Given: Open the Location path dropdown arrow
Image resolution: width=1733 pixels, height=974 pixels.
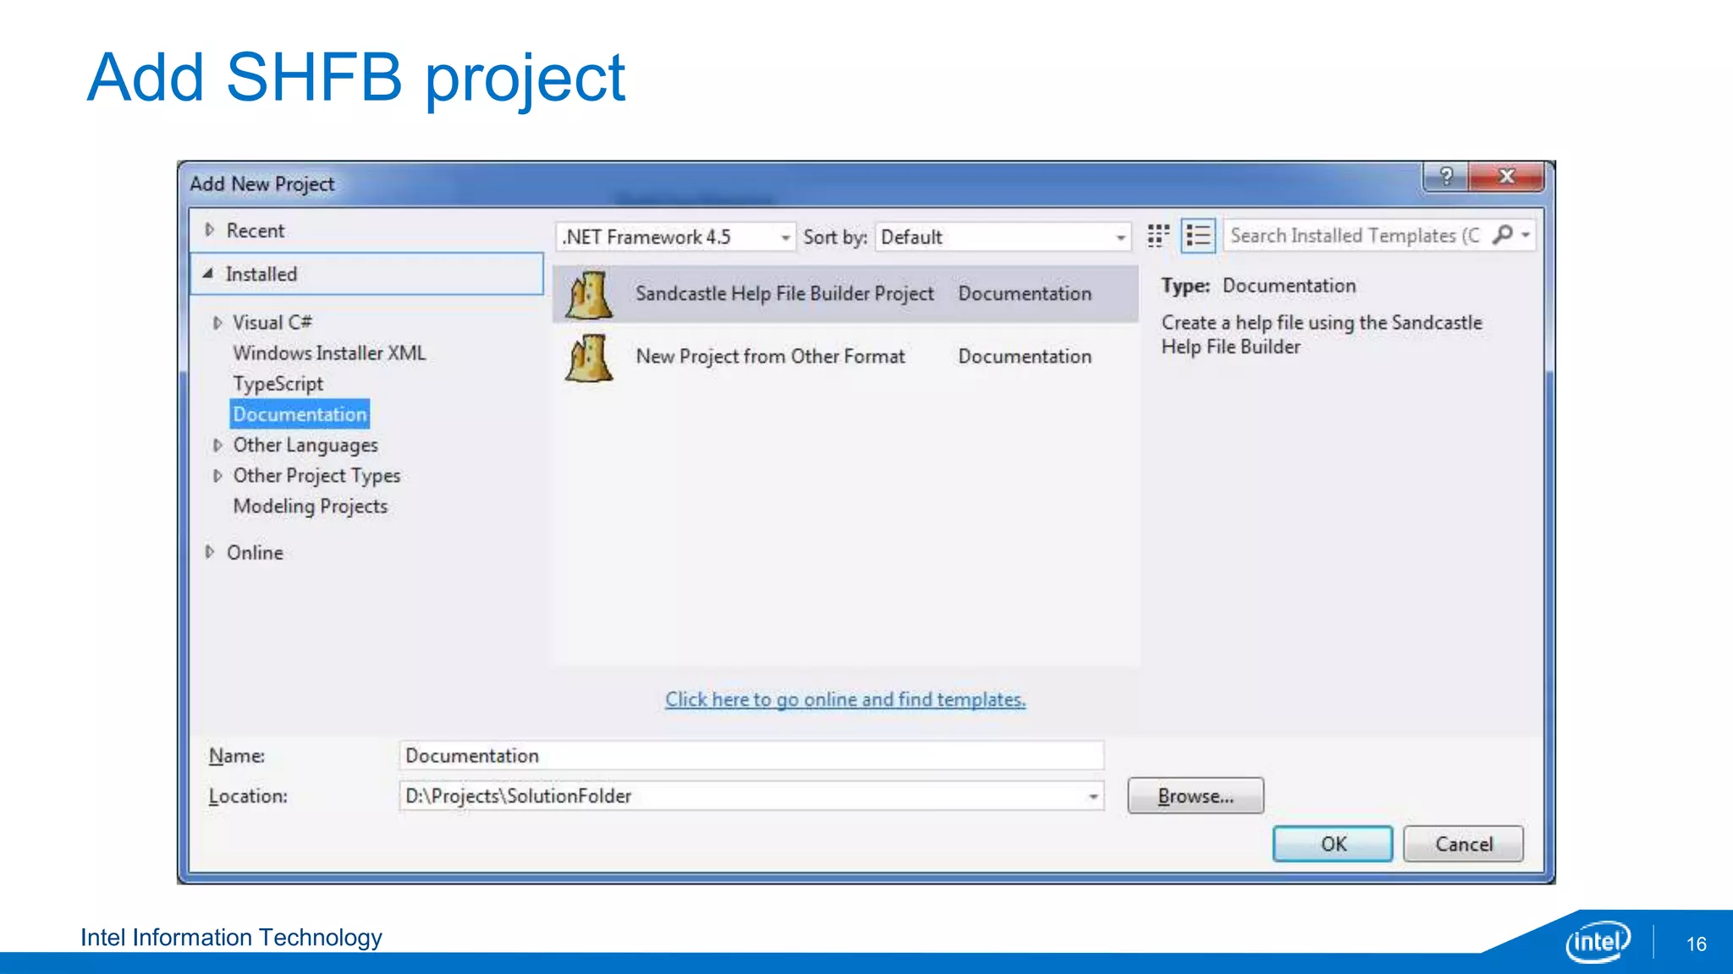Looking at the screenshot, I should (1093, 796).
